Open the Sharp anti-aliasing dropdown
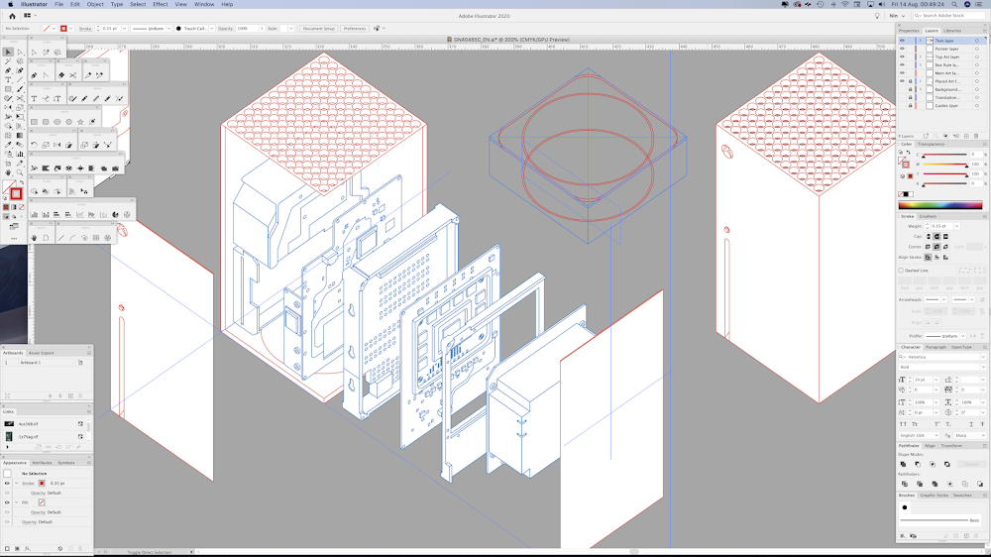This screenshot has height=557, width=991. point(970,436)
